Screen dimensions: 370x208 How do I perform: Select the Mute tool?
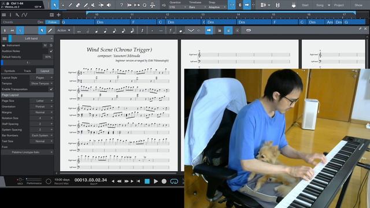pos(93,5)
